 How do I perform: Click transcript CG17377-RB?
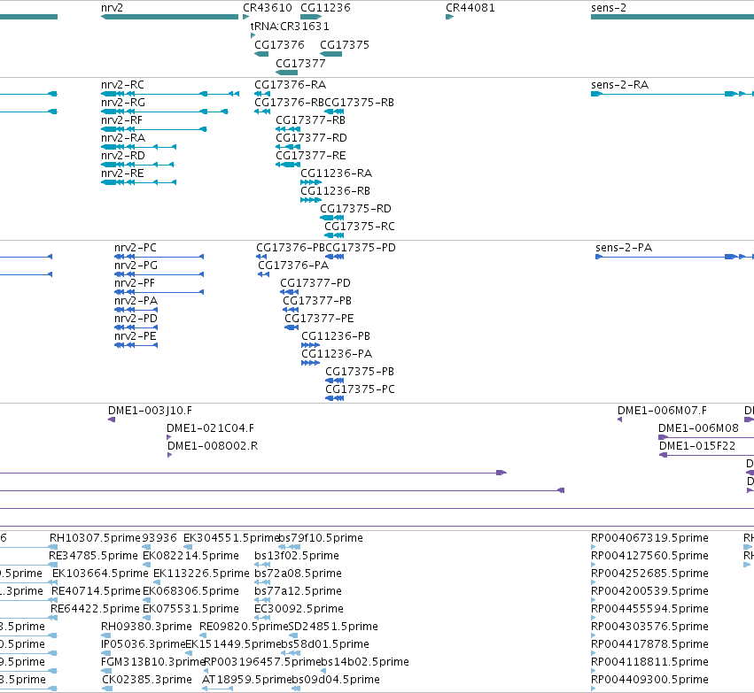311,120
